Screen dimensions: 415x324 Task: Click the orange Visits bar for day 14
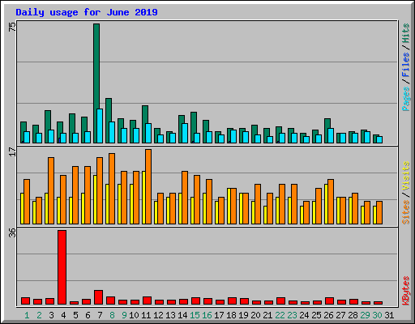point(185,198)
